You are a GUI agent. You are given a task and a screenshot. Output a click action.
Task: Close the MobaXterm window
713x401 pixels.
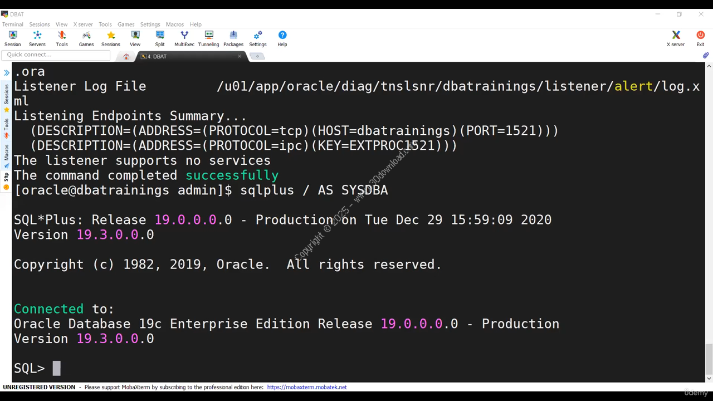click(701, 14)
